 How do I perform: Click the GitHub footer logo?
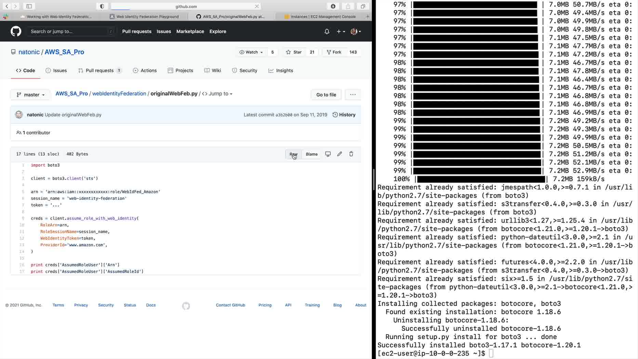[x=186, y=306]
